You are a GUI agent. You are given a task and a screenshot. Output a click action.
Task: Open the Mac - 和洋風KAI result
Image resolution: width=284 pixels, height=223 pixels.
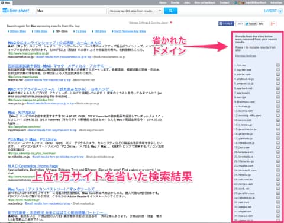point(21,113)
